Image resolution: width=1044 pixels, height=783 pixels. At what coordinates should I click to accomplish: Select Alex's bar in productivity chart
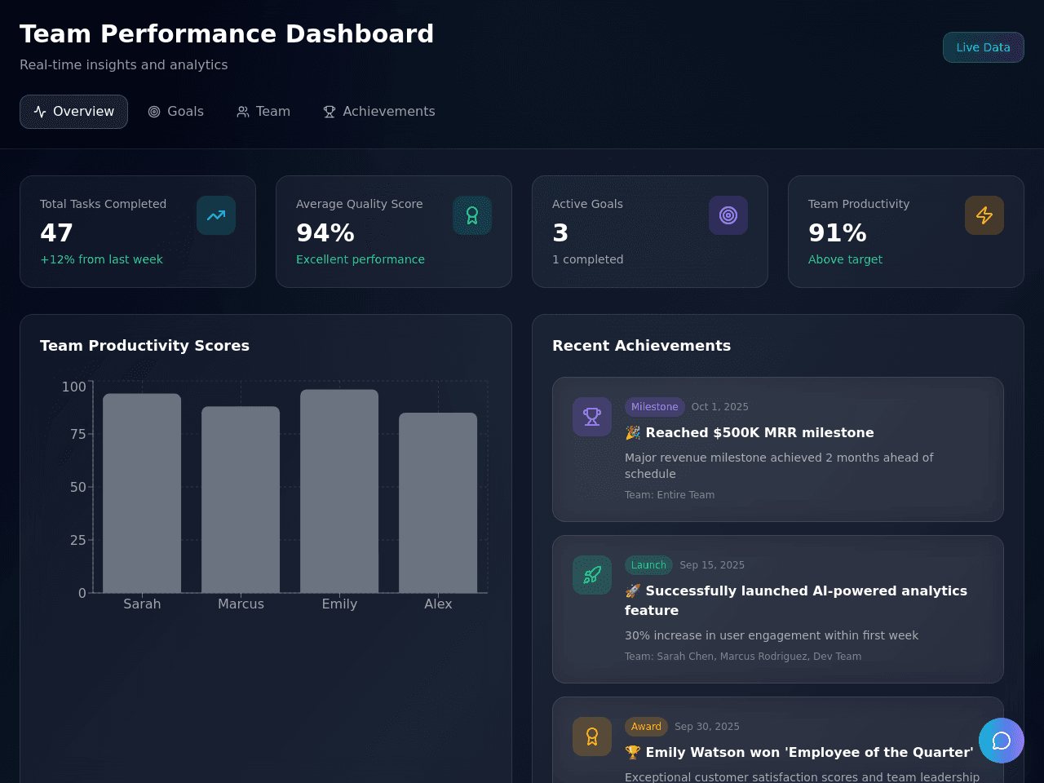click(x=438, y=502)
